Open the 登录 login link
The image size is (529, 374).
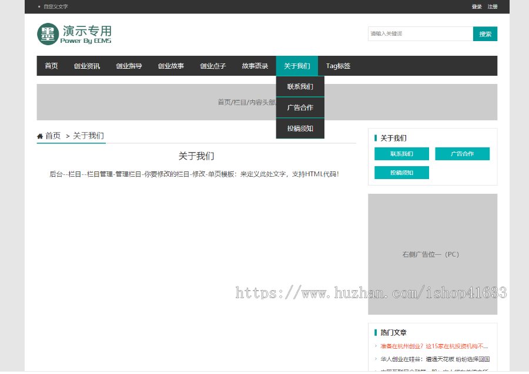coord(477,6)
